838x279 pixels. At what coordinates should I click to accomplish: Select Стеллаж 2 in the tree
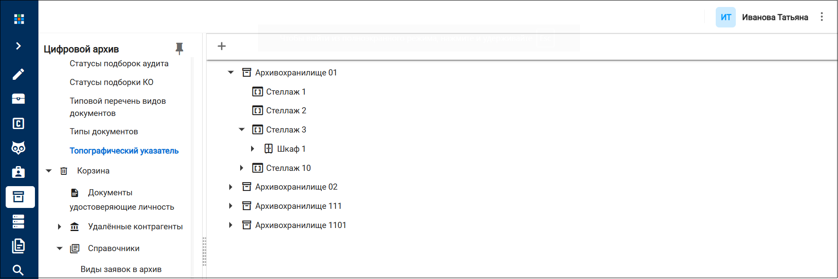286,111
